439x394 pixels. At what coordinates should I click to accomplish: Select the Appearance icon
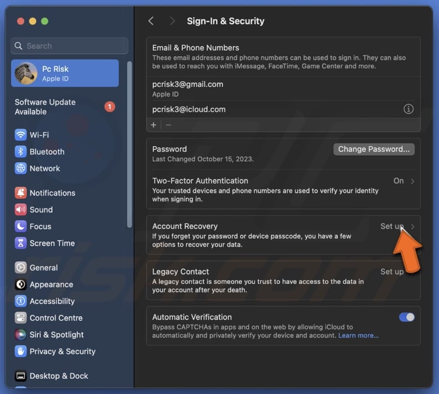tap(21, 284)
